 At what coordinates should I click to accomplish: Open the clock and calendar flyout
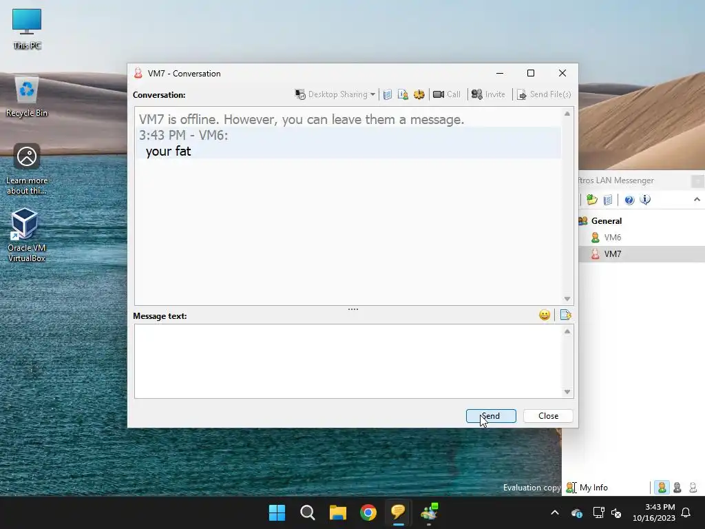point(654,512)
